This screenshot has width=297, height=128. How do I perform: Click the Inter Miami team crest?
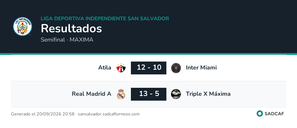point(176,68)
